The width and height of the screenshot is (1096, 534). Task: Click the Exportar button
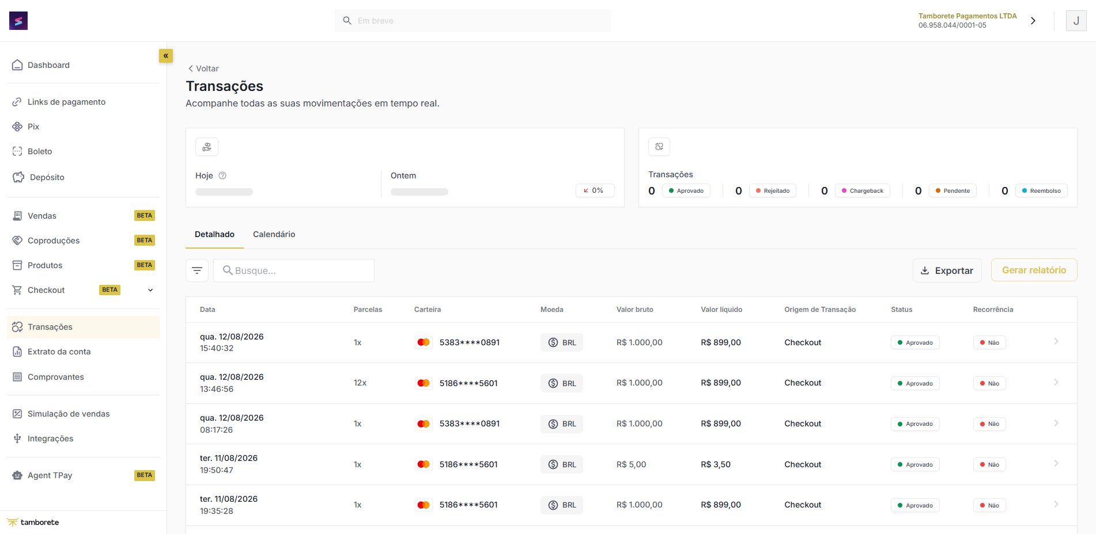(x=947, y=270)
